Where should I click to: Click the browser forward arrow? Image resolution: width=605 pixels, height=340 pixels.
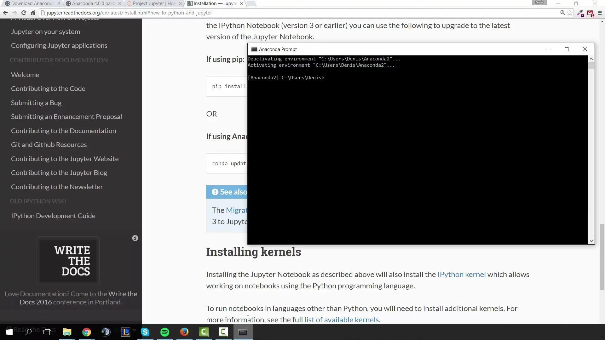click(x=14, y=13)
